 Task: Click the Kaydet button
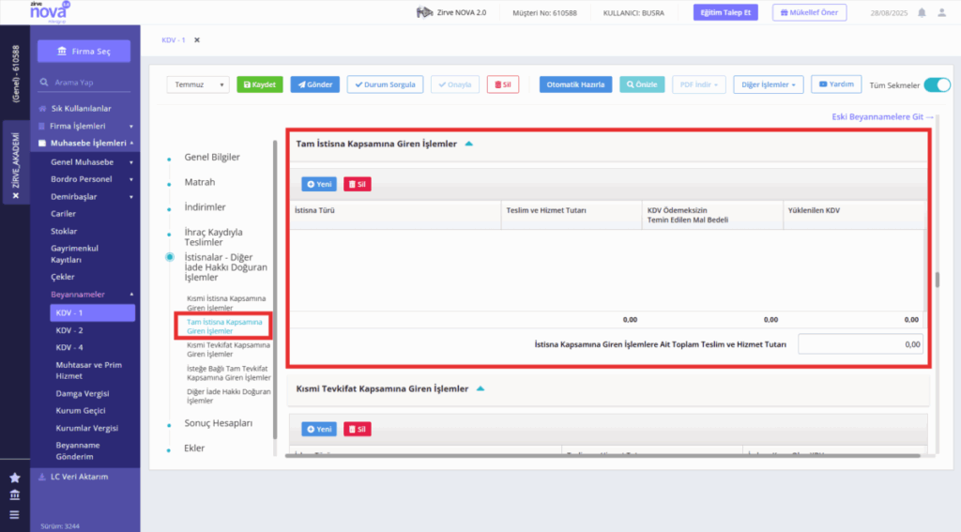(x=260, y=84)
